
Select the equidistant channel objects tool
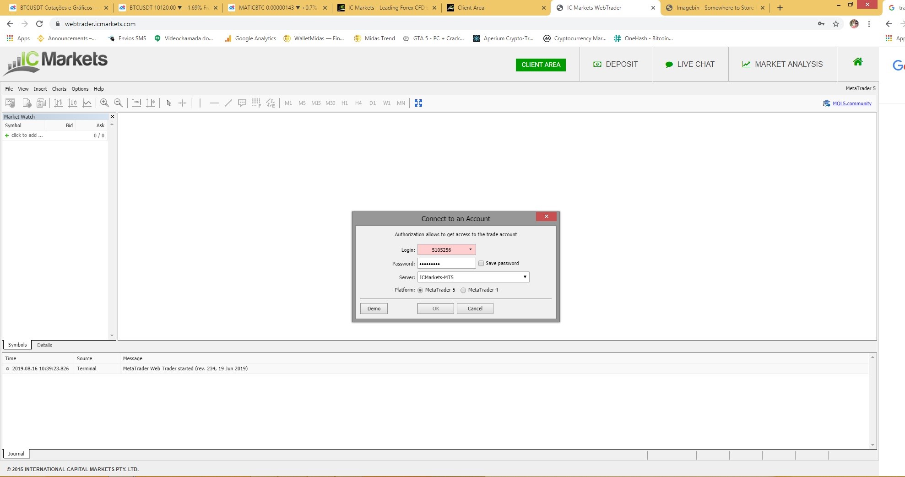(271, 103)
